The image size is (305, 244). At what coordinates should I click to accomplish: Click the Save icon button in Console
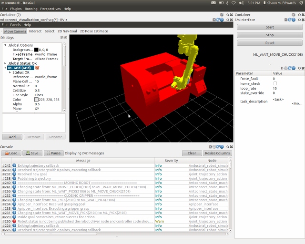point(32,153)
